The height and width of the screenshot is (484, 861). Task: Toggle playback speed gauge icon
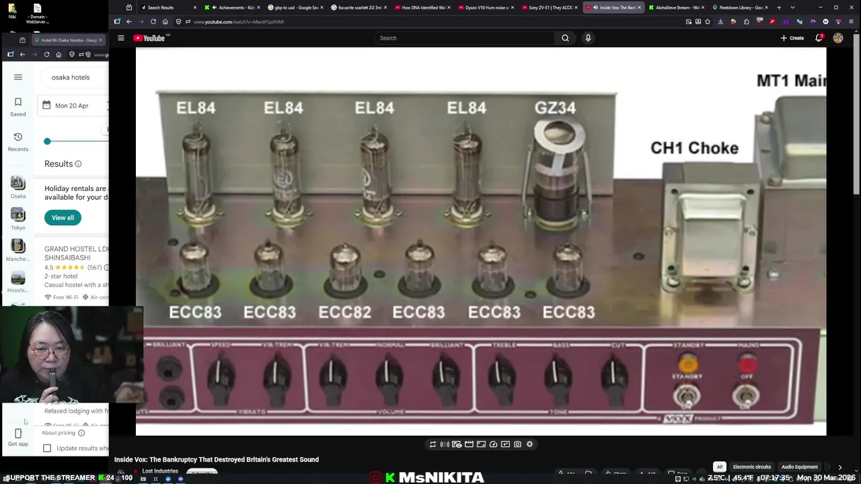point(493,444)
